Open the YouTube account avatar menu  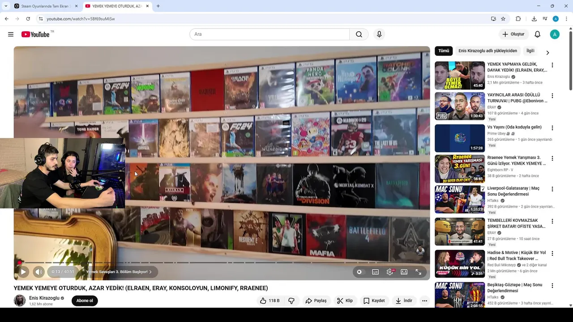[x=555, y=34]
